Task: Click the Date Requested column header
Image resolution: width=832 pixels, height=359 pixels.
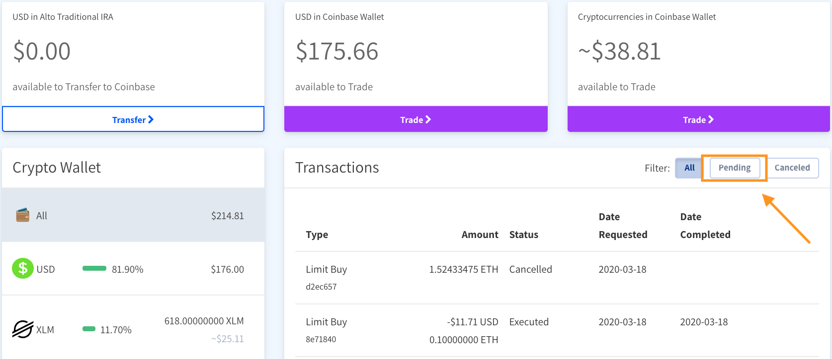Action: coord(623,226)
